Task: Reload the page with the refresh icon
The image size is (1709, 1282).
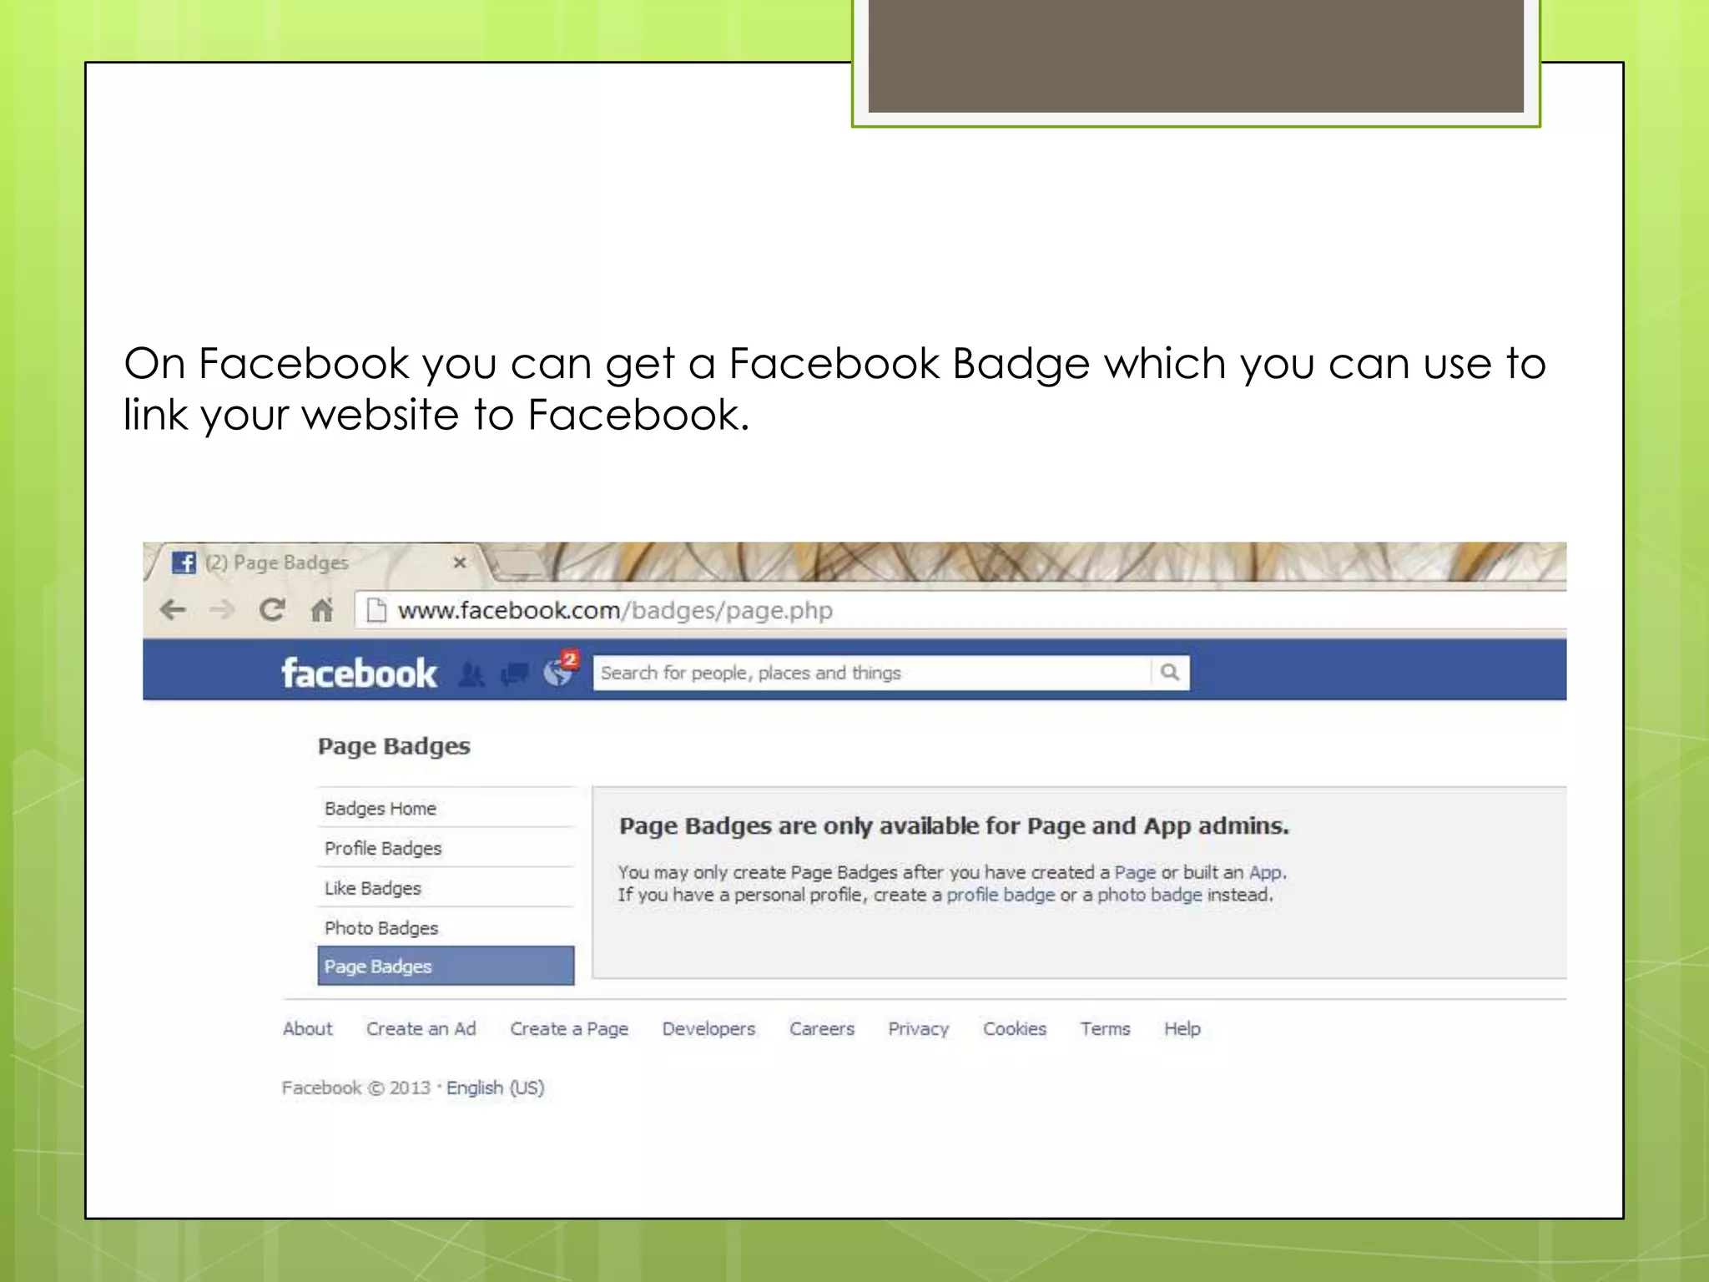Action: coord(272,610)
